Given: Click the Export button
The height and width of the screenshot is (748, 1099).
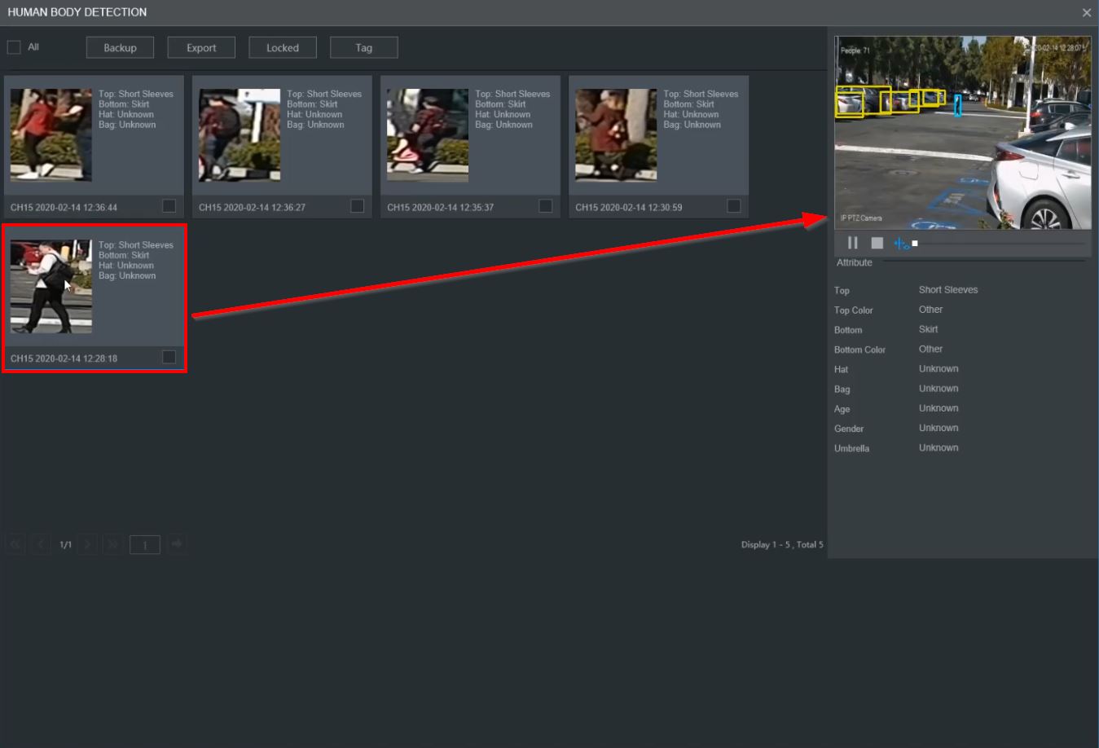Looking at the screenshot, I should (201, 48).
